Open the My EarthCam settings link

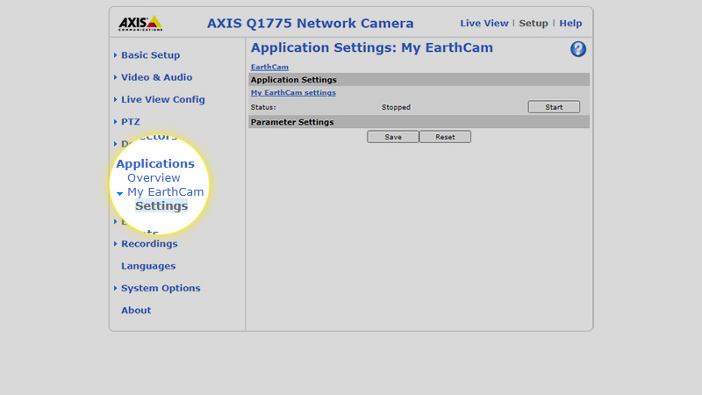[293, 93]
